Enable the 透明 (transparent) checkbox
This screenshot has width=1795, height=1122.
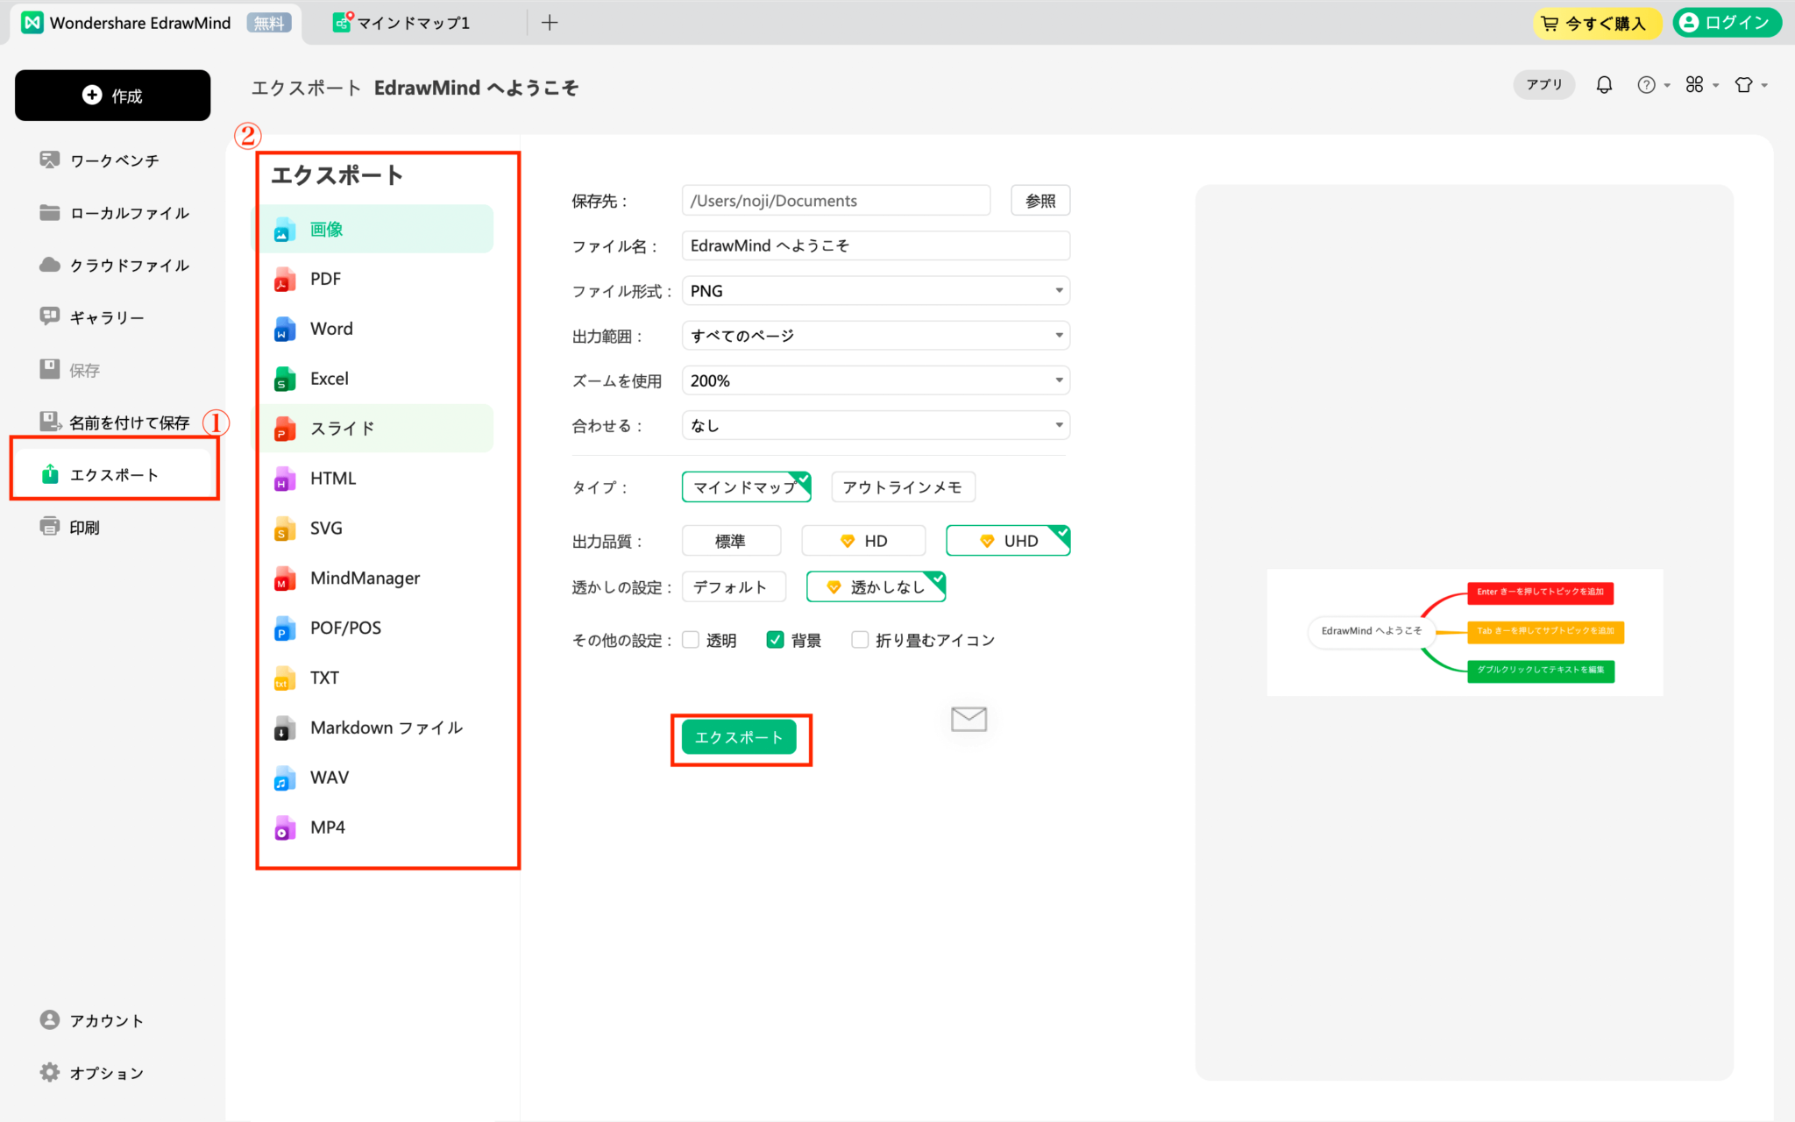click(691, 639)
